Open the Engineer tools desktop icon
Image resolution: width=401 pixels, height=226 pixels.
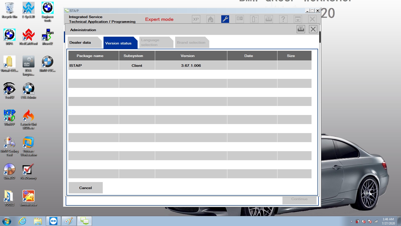(47, 12)
